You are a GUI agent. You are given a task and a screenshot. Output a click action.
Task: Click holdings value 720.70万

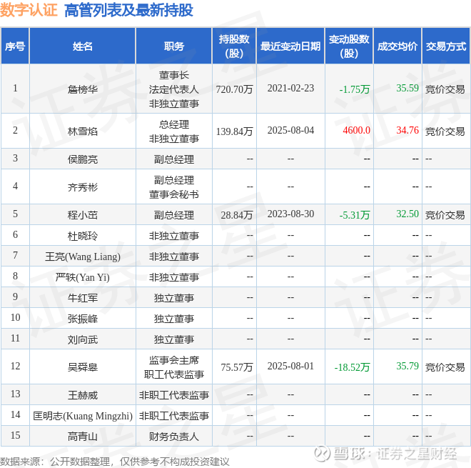pyautogui.click(x=234, y=89)
